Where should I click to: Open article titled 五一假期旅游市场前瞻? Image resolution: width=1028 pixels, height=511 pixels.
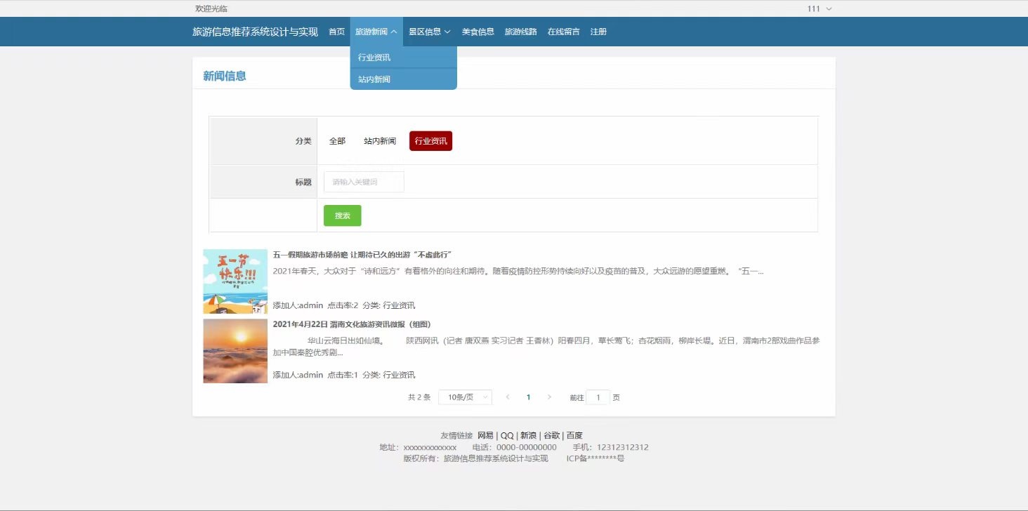coord(362,254)
